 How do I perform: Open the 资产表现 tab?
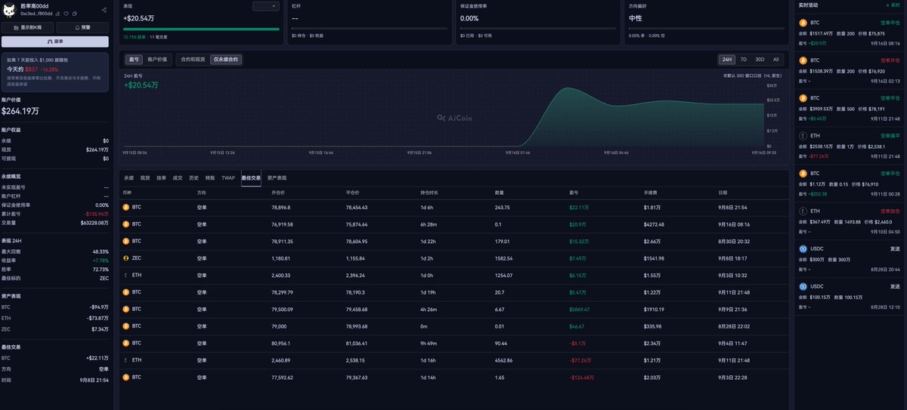pos(277,178)
